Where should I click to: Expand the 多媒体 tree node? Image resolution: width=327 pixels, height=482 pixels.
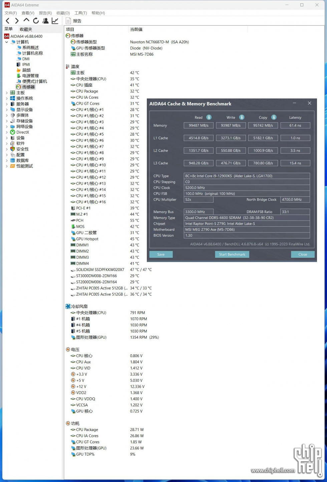tap(7, 115)
